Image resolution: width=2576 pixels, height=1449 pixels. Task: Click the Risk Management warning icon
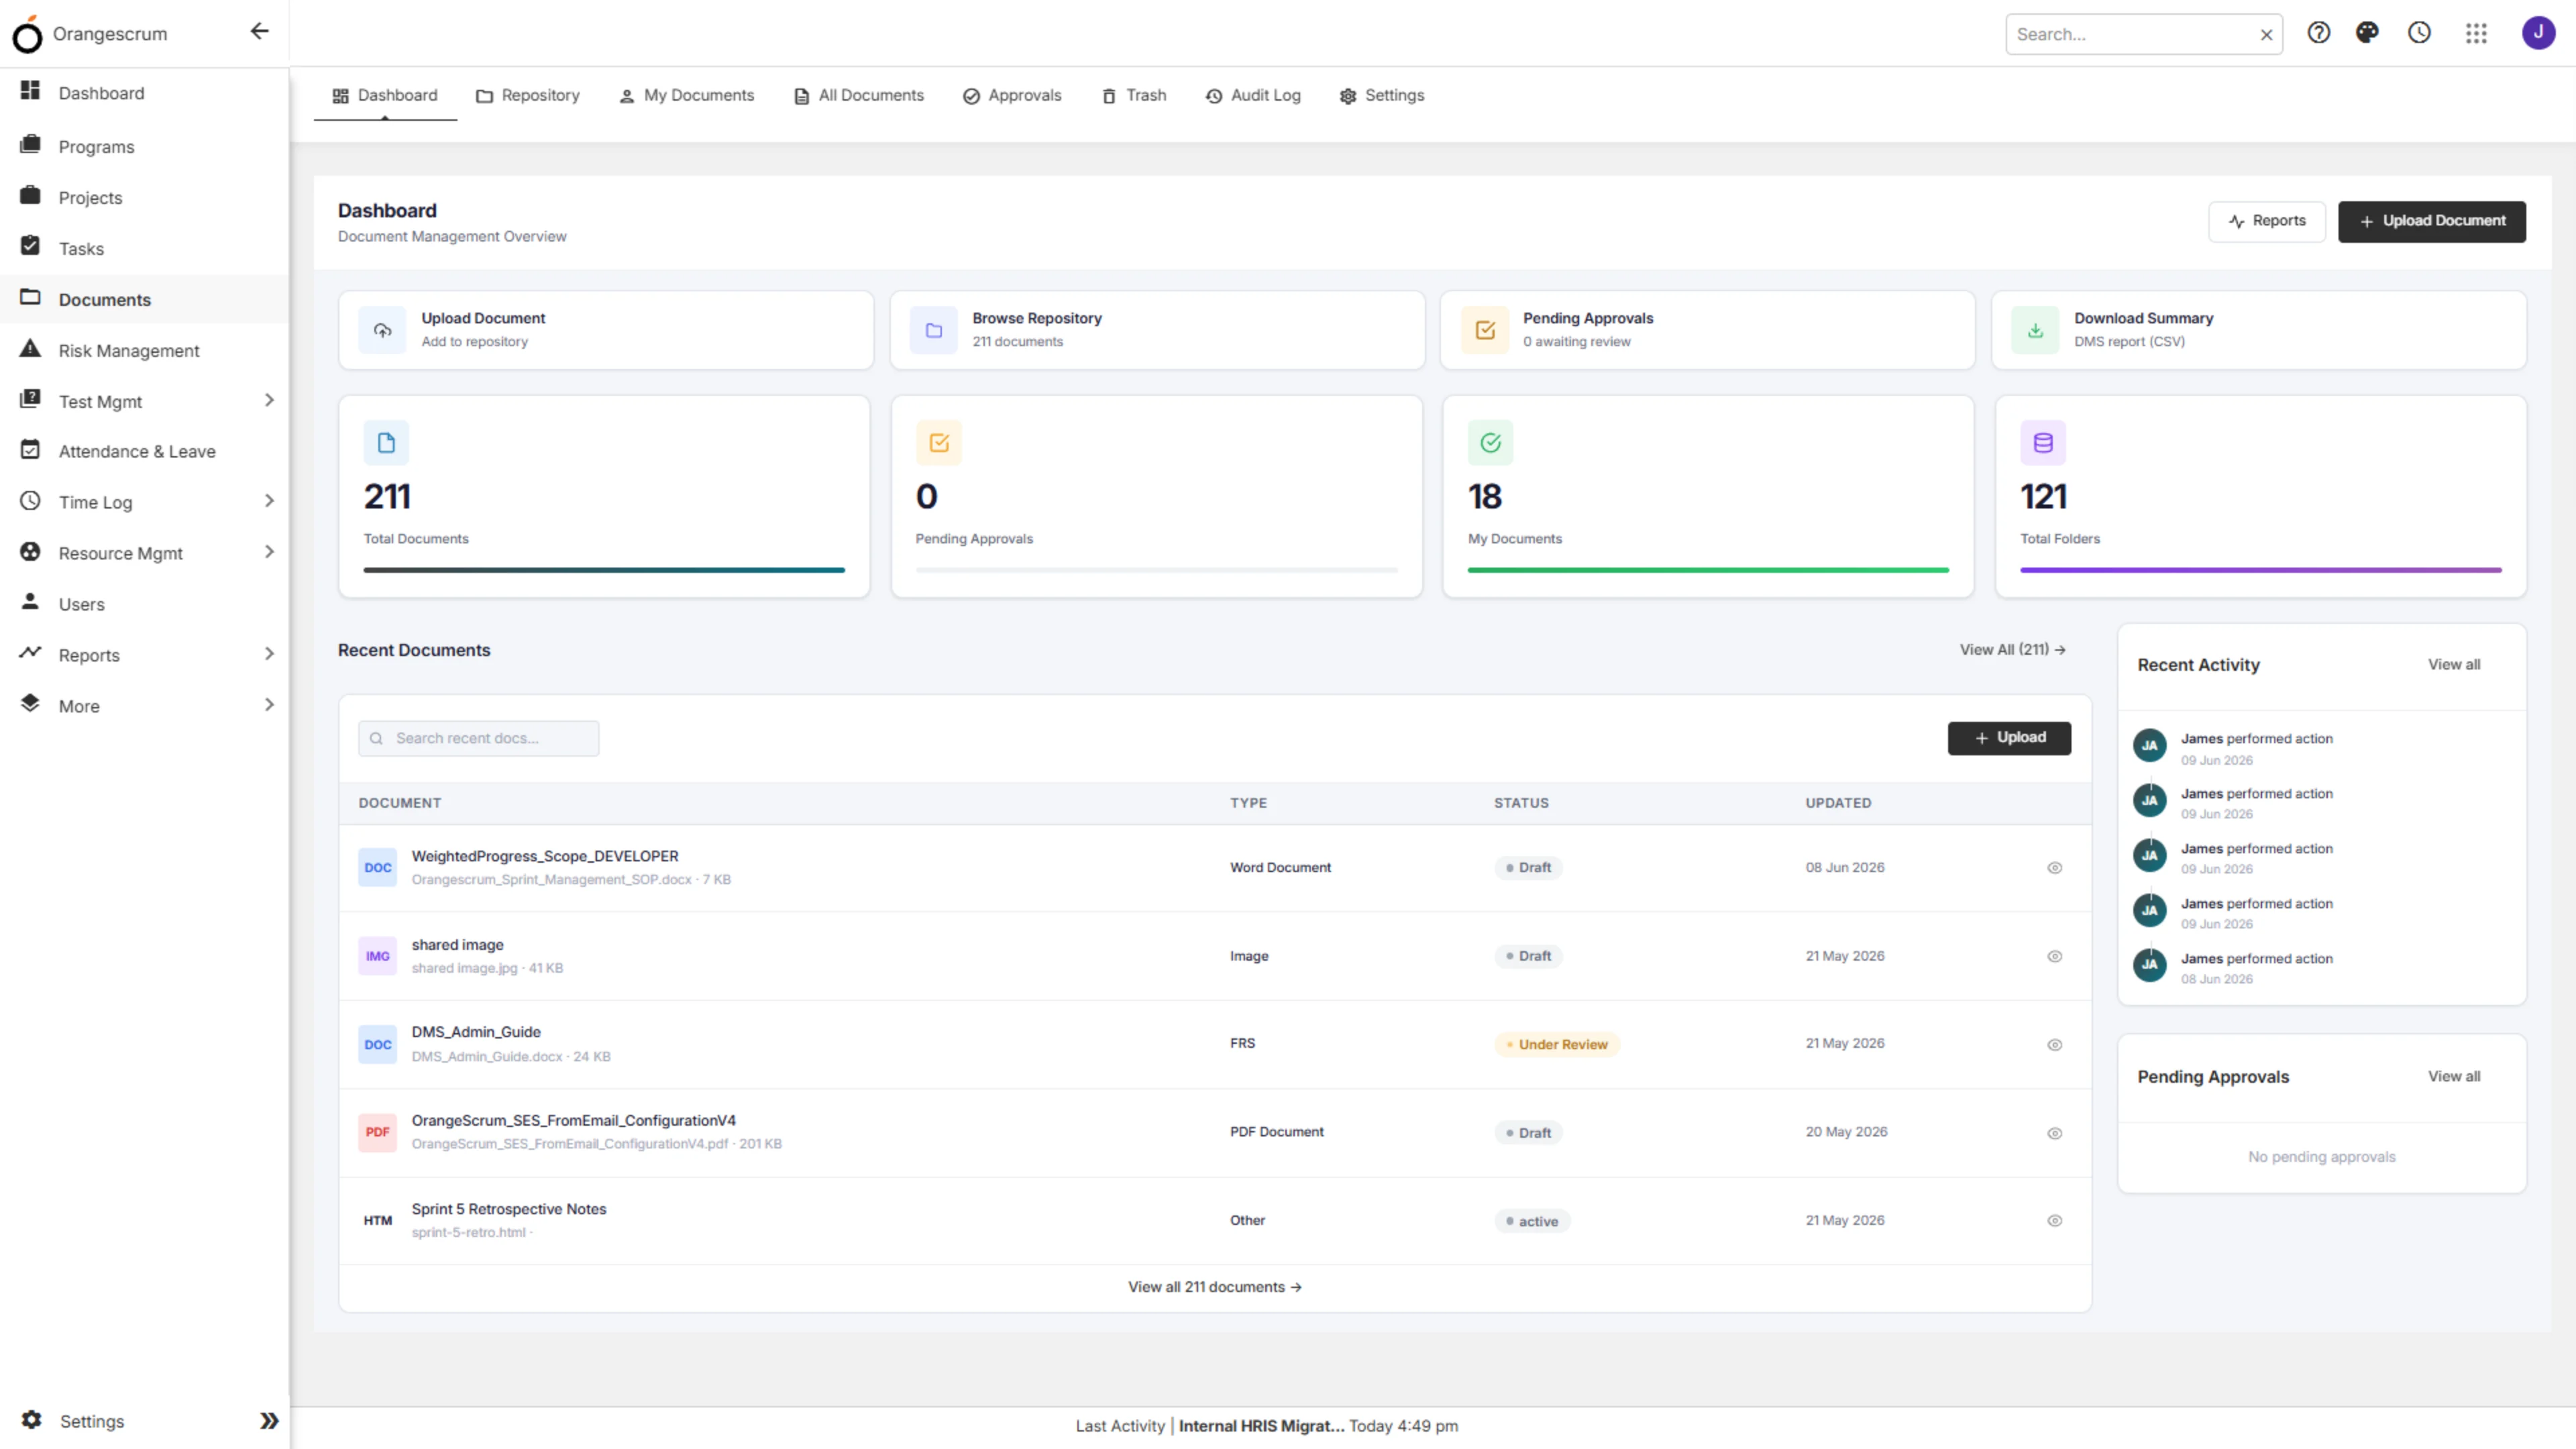[x=30, y=348]
